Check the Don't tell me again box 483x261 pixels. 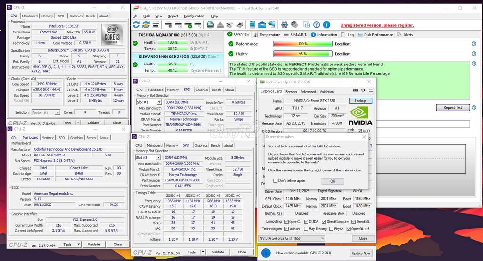(275, 180)
